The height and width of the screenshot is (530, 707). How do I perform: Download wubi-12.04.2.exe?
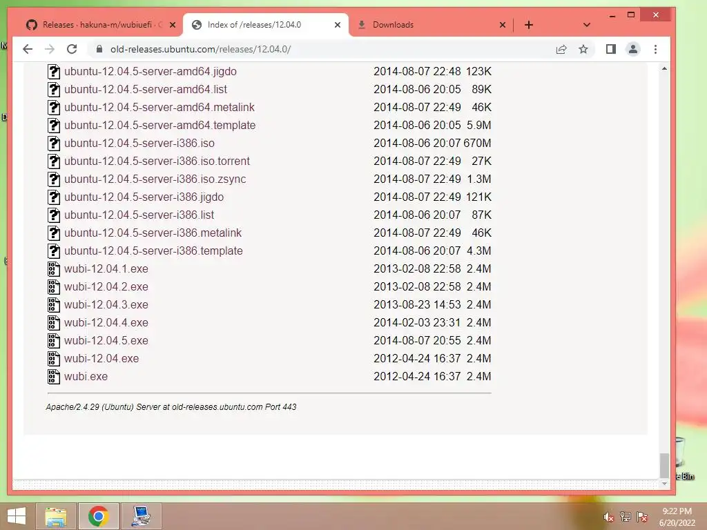coord(106,286)
